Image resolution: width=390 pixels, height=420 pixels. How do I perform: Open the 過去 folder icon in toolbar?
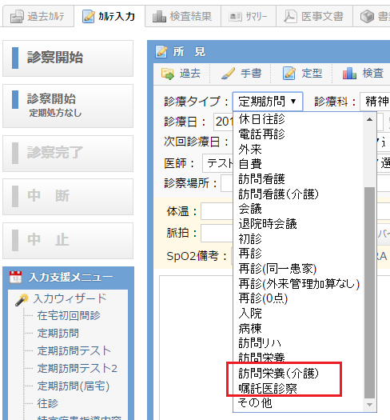point(168,74)
